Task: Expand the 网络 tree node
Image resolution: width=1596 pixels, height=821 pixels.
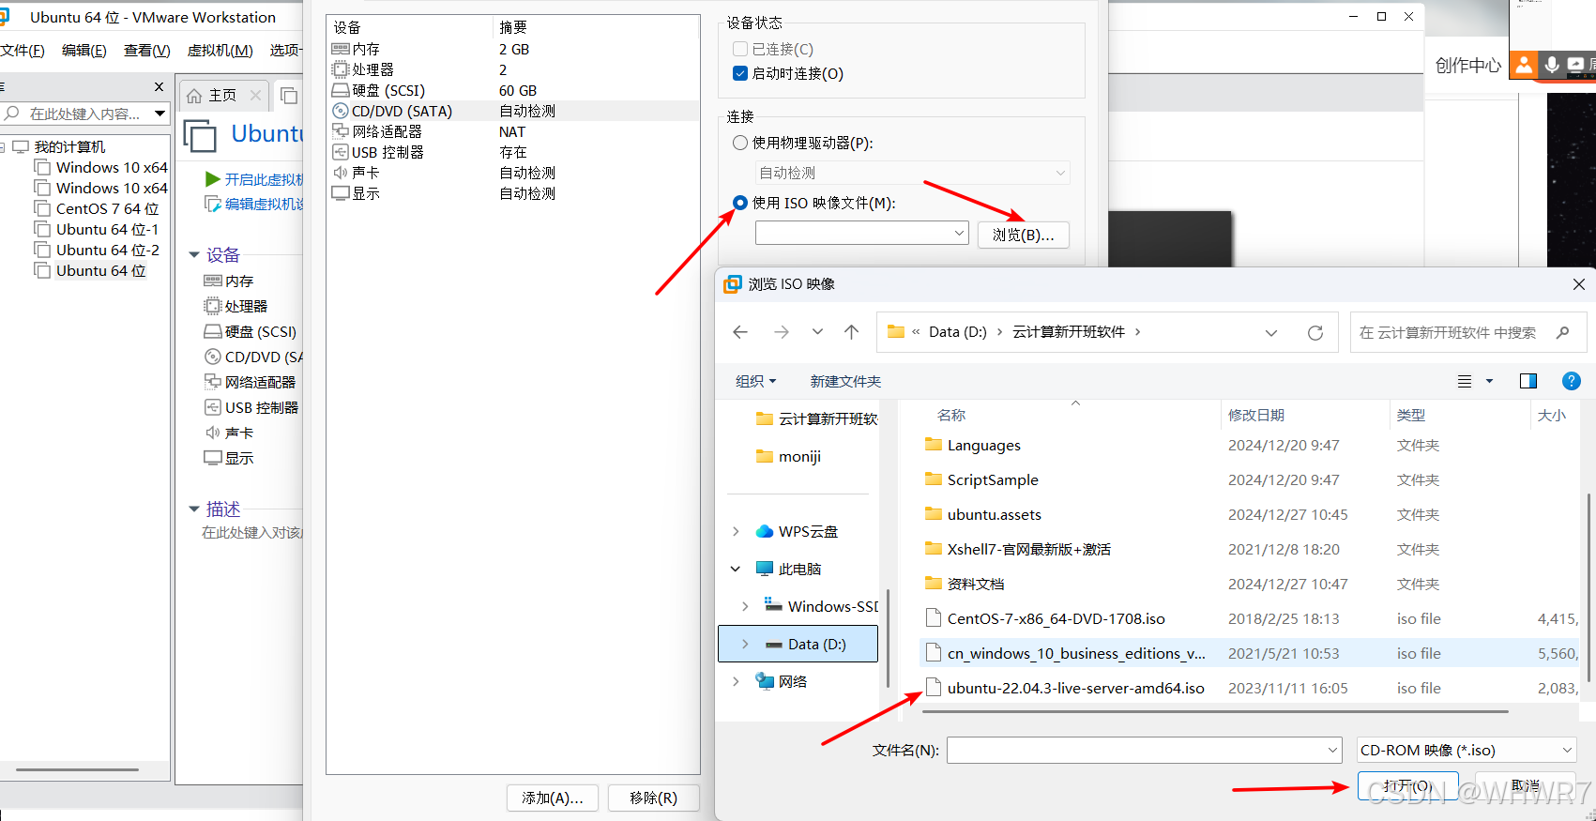Action: pyautogui.click(x=736, y=681)
